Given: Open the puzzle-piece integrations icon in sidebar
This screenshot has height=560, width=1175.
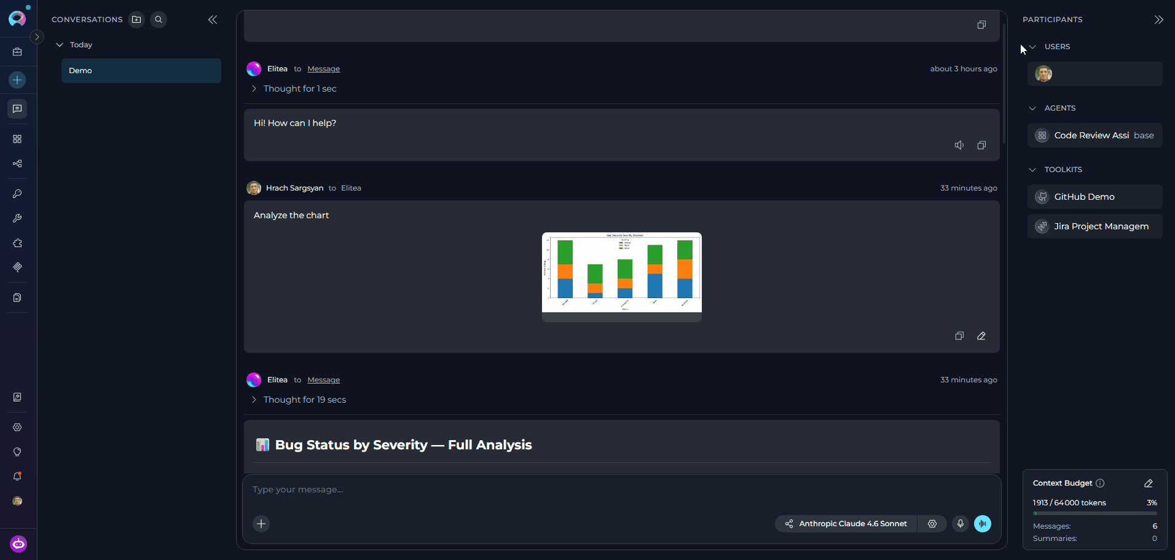Looking at the screenshot, I should (x=17, y=243).
